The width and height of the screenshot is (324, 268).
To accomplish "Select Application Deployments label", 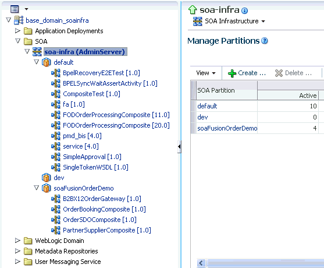I will point(69,31).
